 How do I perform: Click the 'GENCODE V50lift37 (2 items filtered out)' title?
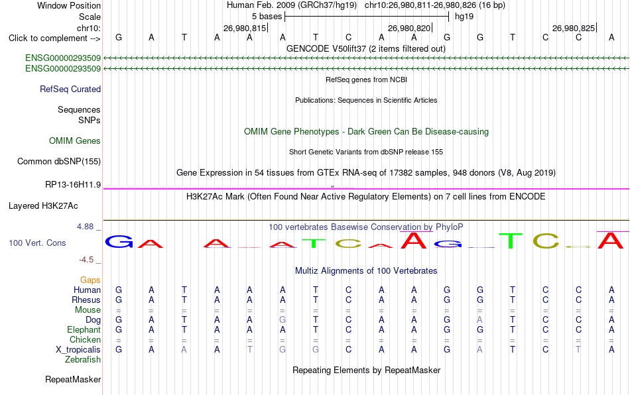pyautogui.click(x=366, y=48)
